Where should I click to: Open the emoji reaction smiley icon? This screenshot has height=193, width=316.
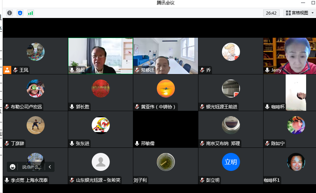coord(13,167)
